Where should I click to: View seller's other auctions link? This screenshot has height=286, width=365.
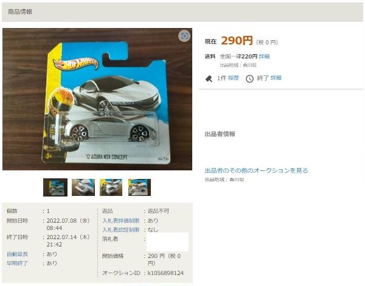[256, 170]
